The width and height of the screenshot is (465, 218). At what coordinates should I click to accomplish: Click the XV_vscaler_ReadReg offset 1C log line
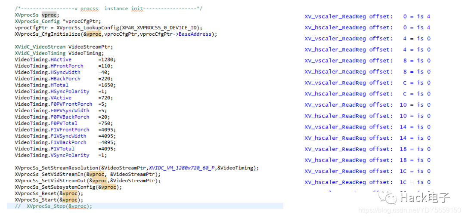pyautogui.click(x=367, y=171)
